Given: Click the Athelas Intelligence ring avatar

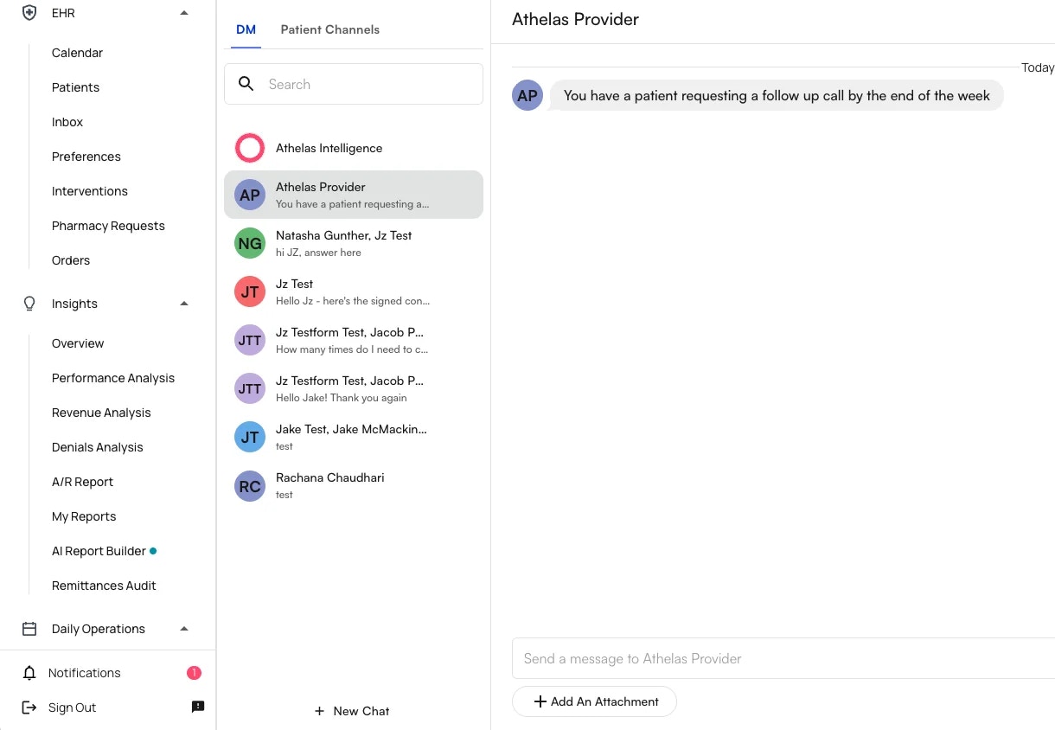Looking at the screenshot, I should click(x=250, y=148).
